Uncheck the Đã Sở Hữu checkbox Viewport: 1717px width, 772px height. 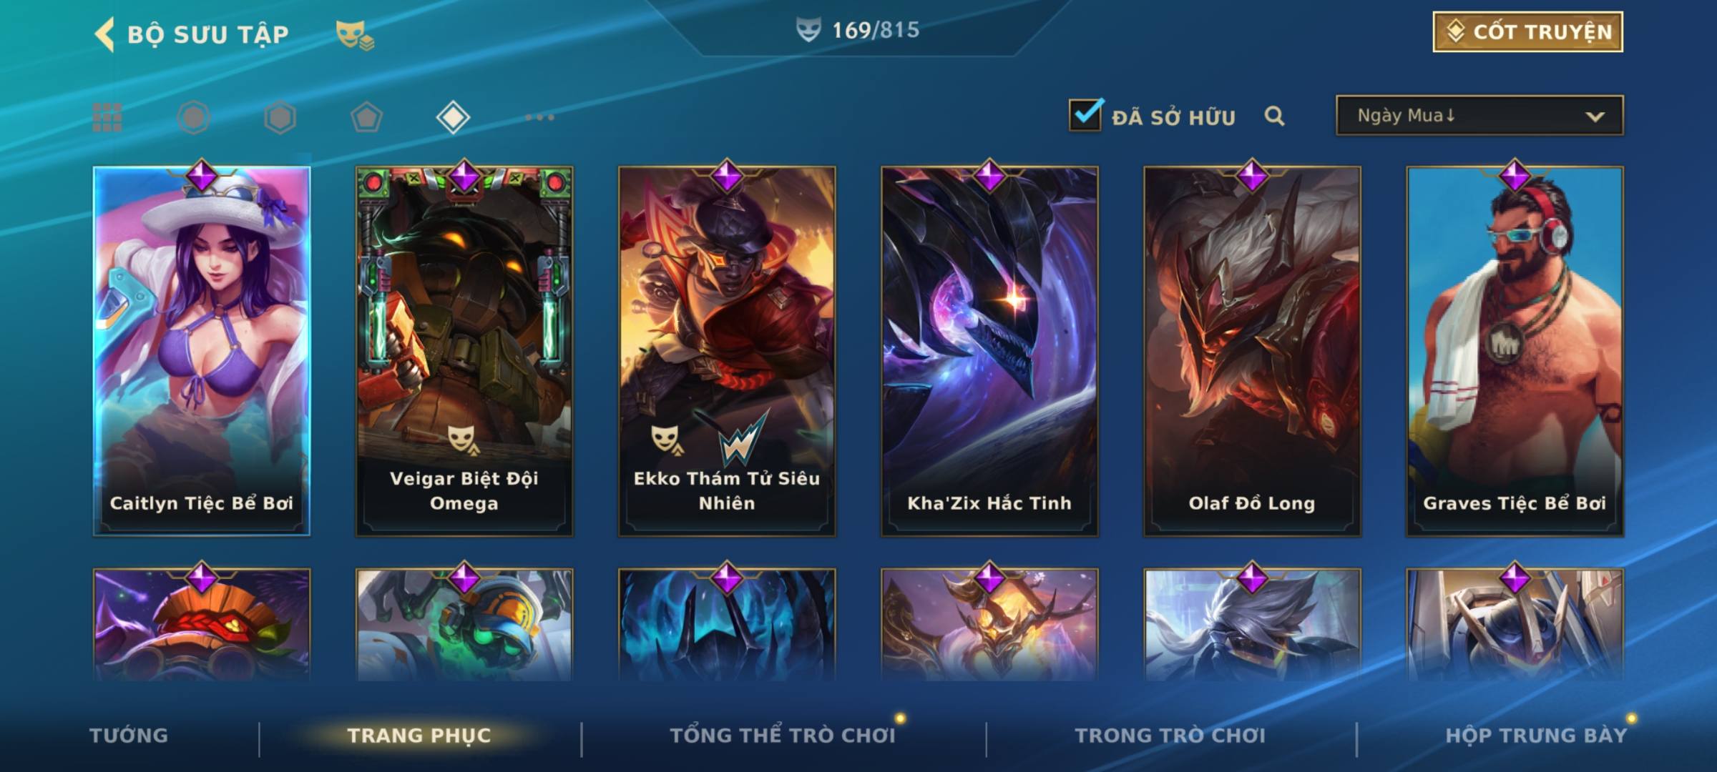pos(1085,115)
